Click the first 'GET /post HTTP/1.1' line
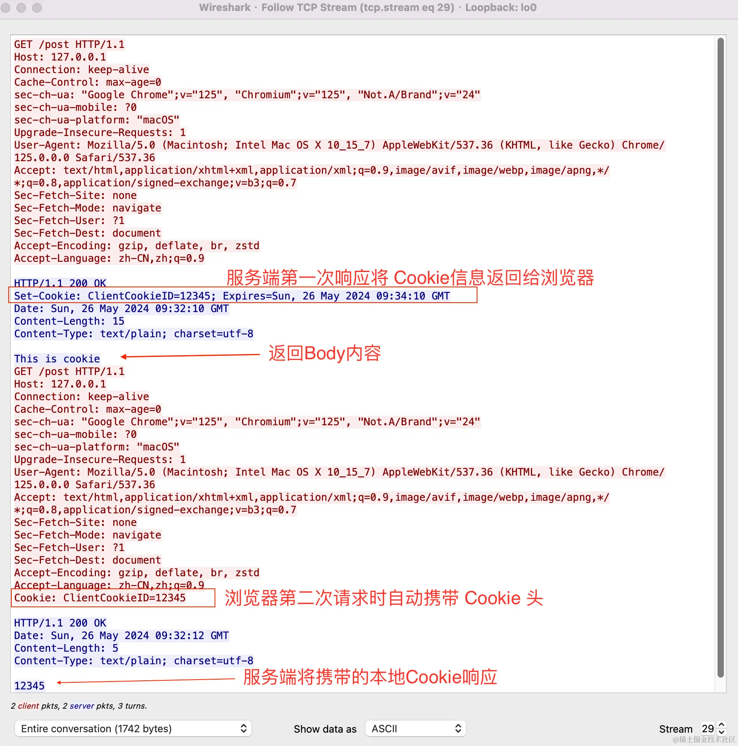 coord(69,44)
